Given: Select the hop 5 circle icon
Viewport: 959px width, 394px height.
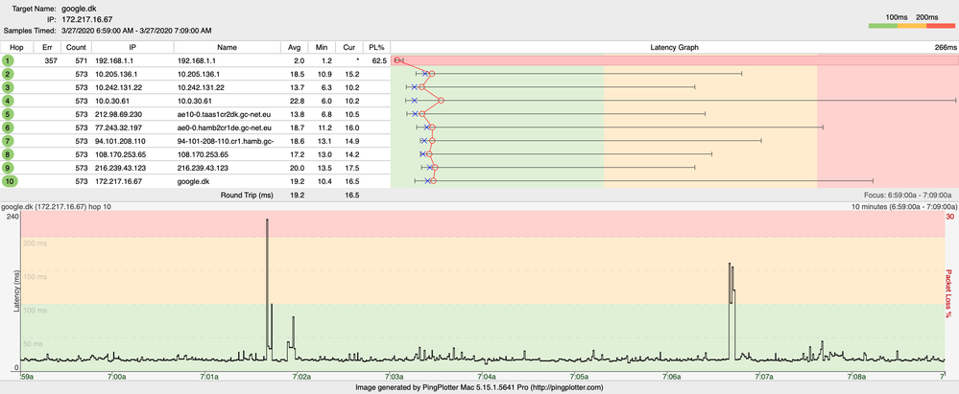Looking at the screenshot, I should tap(9, 113).
